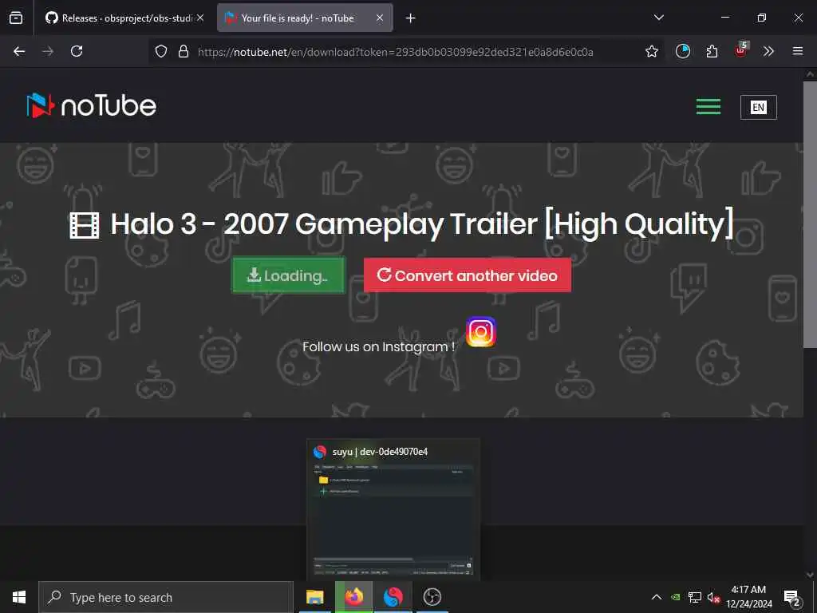Open the Instagram icon link
The image size is (817, 613).
pyautogui.click(x=480, y=331)
